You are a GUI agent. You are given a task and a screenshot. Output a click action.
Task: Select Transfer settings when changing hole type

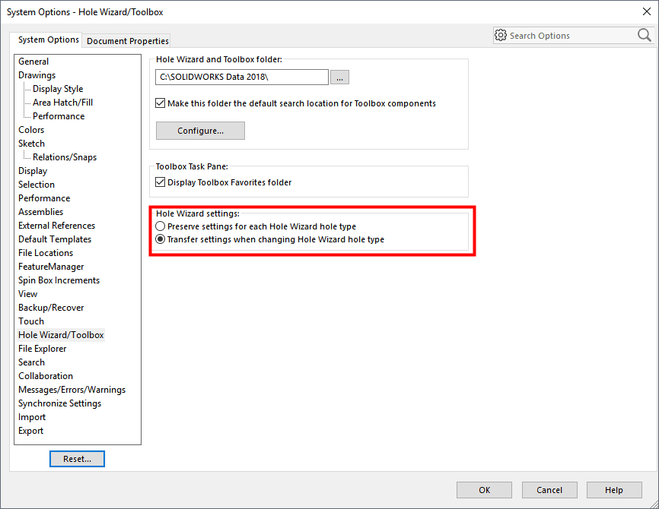[x=160, y=239]
